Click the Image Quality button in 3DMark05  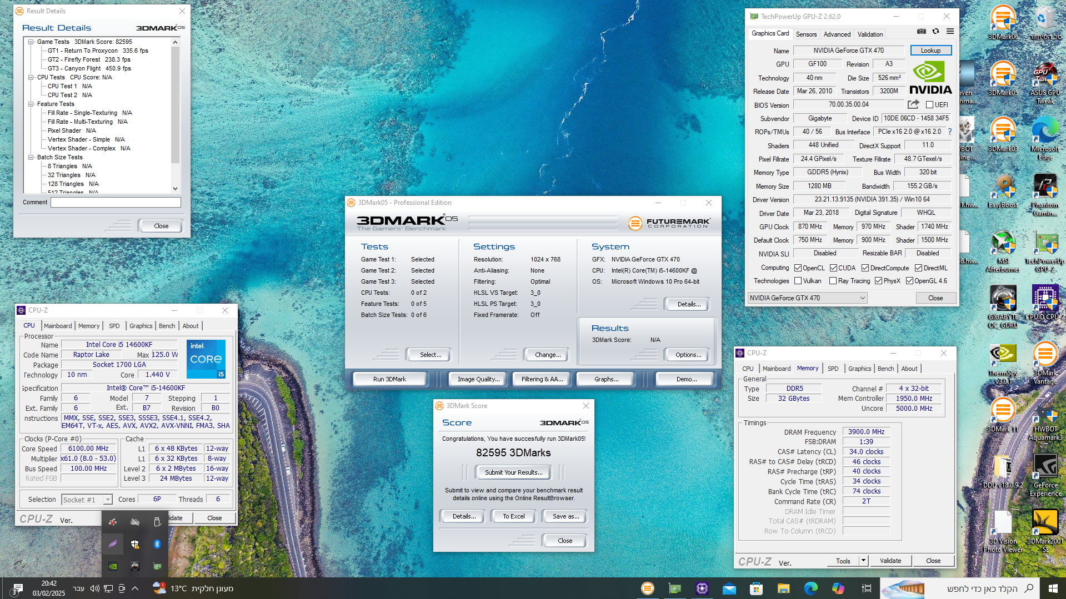pyautogui.click(x=477, y=379)
